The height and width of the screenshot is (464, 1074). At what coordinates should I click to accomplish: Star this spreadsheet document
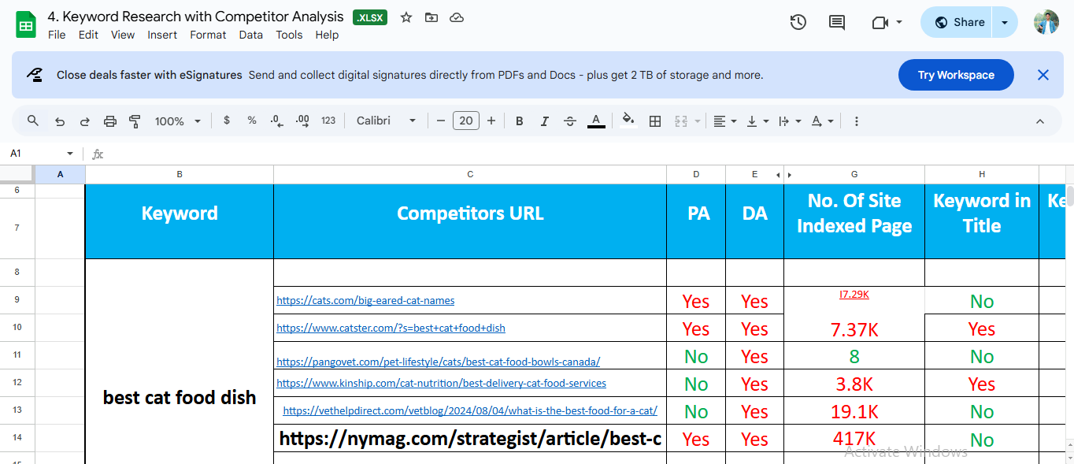[406, 17]
